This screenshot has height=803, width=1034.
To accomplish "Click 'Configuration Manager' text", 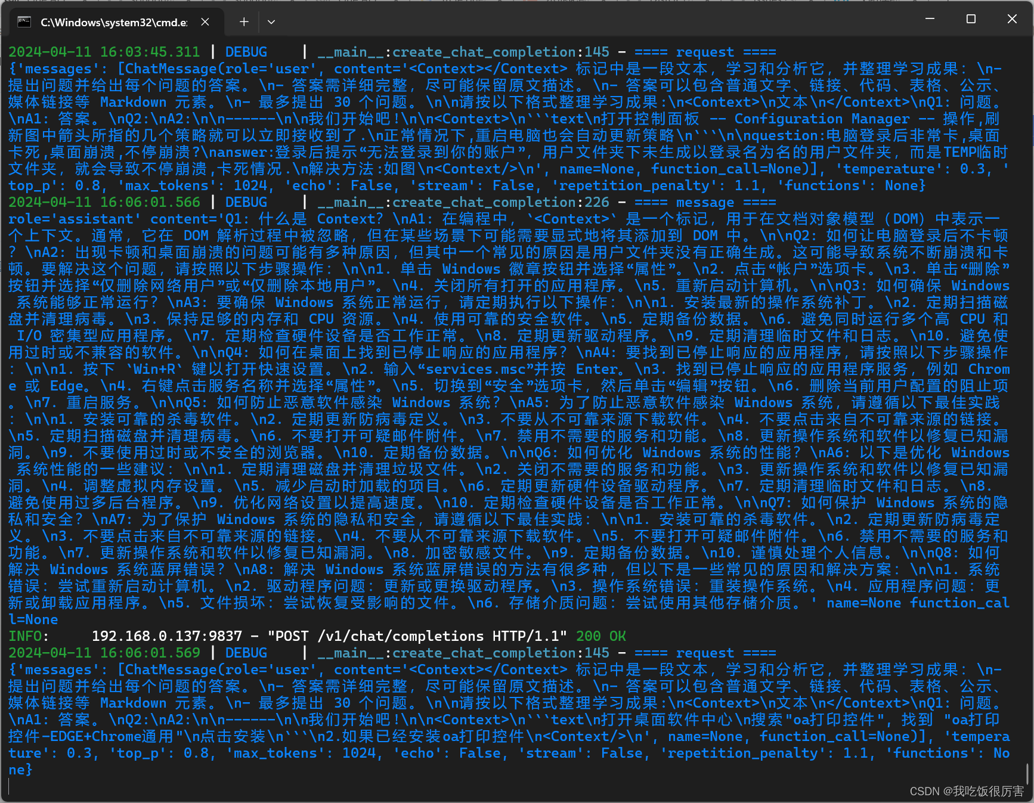I will (x=822, y=119).
